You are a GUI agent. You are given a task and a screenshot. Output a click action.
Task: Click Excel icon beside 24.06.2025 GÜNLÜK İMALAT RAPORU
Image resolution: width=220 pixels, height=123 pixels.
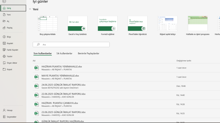36,86
